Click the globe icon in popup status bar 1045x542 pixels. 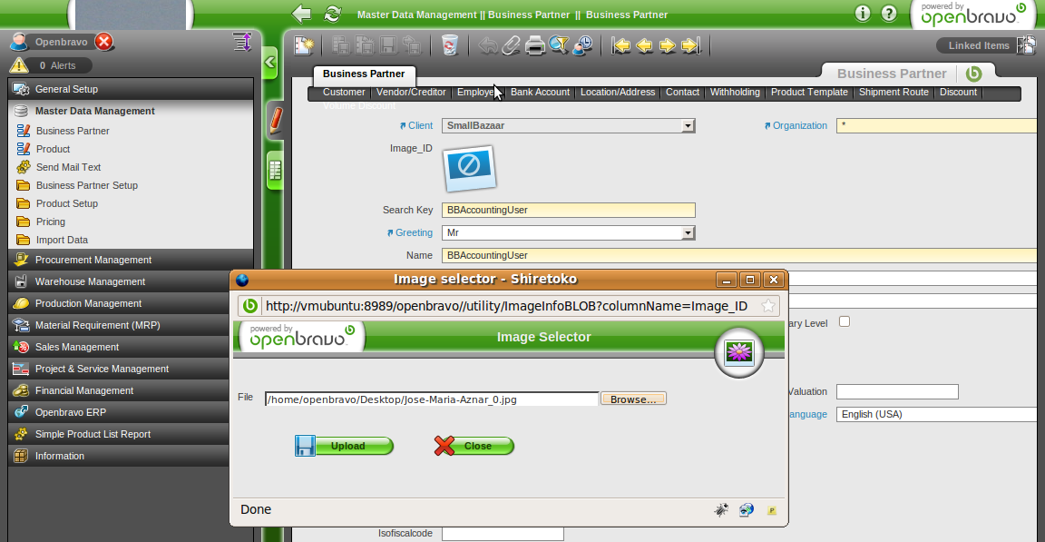(x=746, y=510)
